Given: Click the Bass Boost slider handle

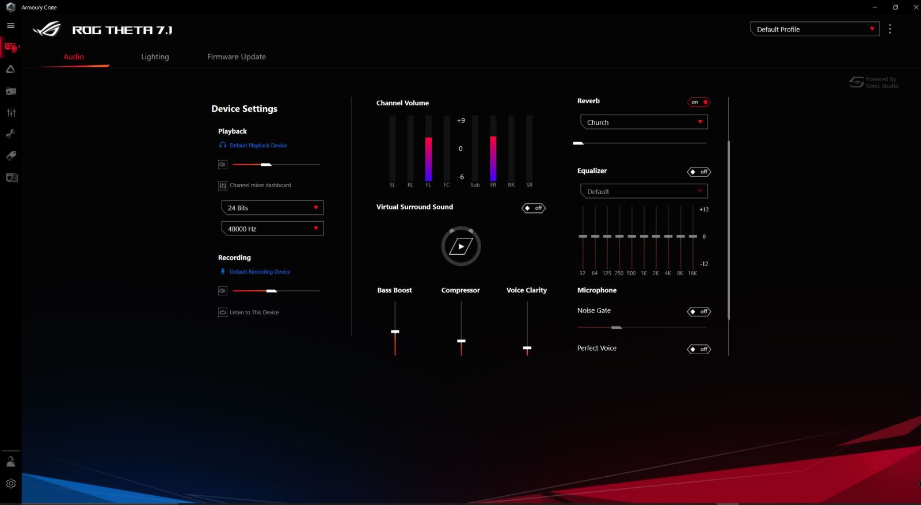Looking at the screenshot, I should pos(395,332).
